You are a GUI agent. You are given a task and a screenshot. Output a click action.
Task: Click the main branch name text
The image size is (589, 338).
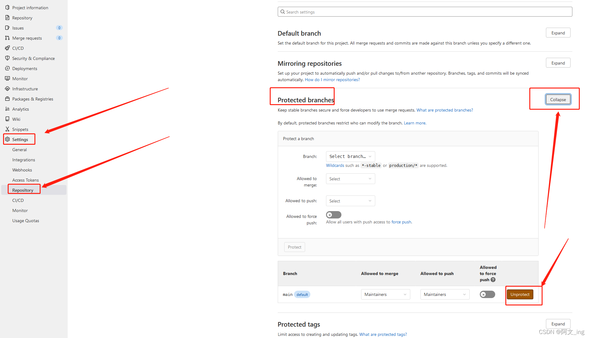click(x=288, y=294)
